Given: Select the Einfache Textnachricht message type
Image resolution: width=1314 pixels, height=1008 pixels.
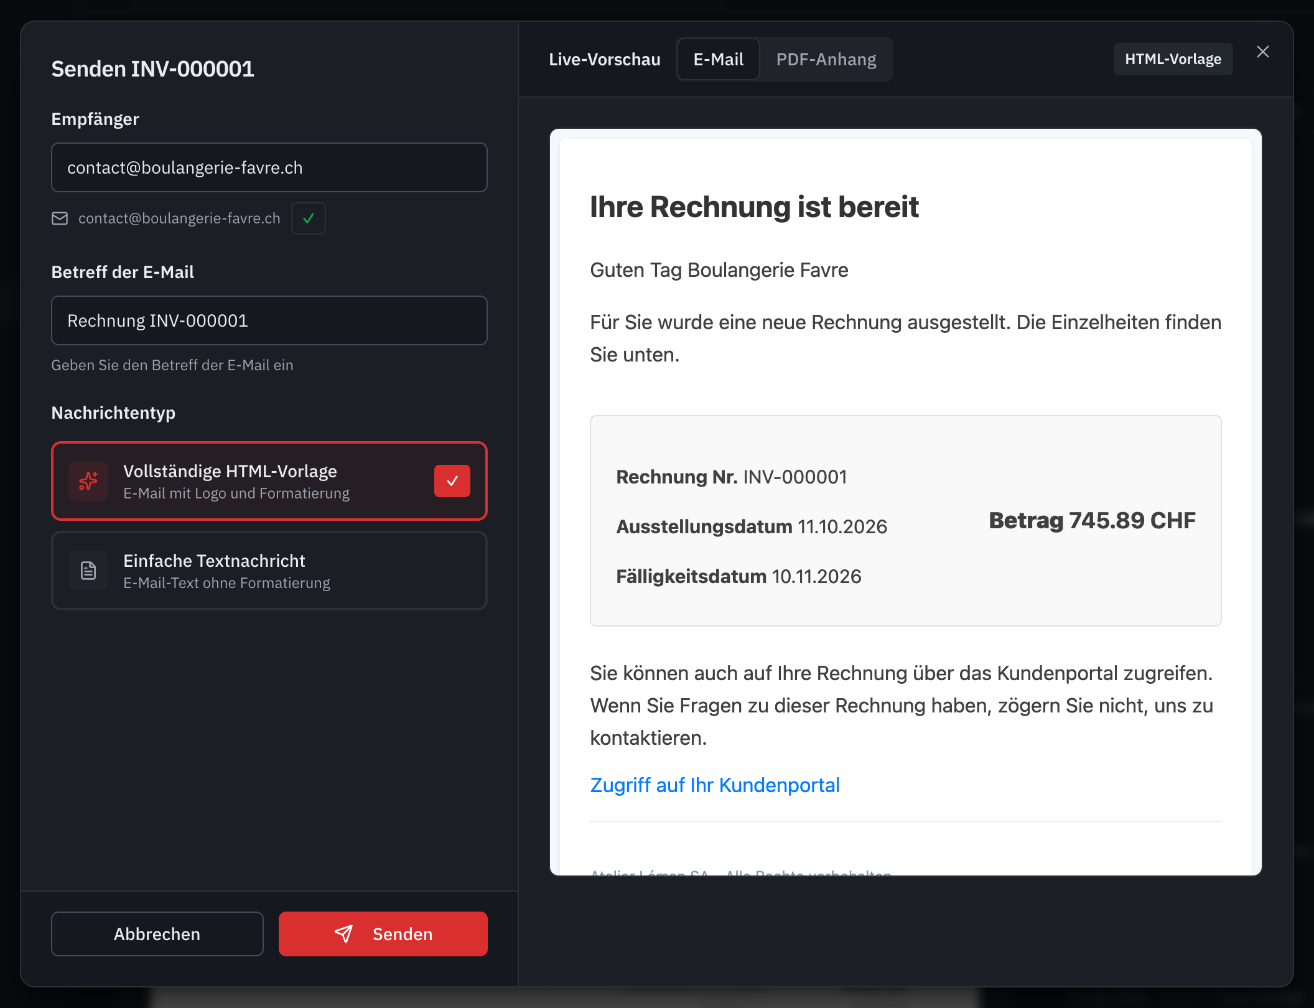Looking at the screenshot, I should point(269,571).
